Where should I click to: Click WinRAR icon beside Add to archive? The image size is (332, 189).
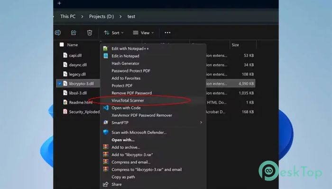pos(106,147)
